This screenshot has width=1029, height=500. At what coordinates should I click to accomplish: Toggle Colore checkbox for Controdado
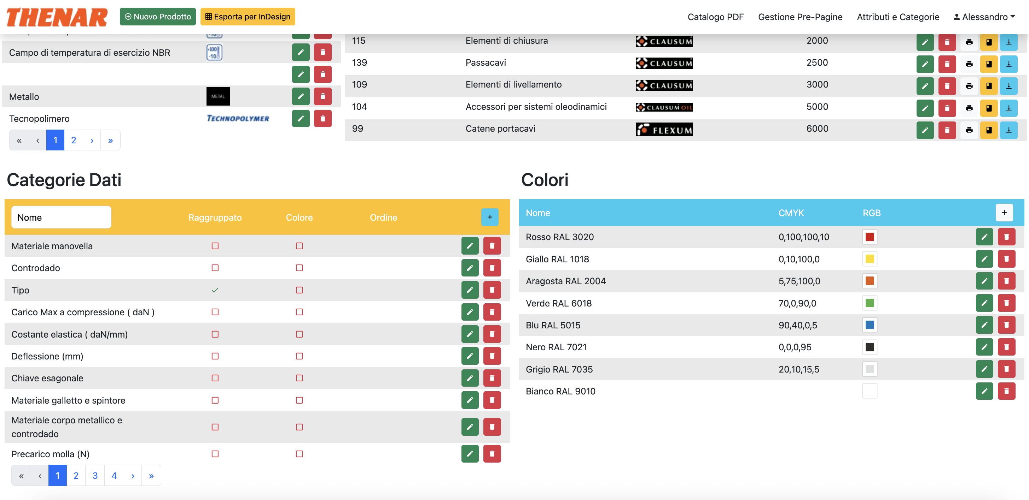click(x=299, y=268)
